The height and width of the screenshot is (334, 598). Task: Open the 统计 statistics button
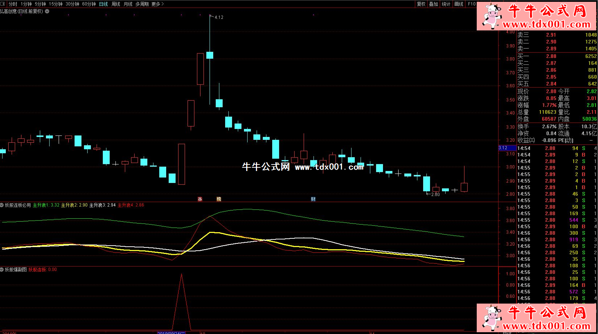[x=446, y=4]
